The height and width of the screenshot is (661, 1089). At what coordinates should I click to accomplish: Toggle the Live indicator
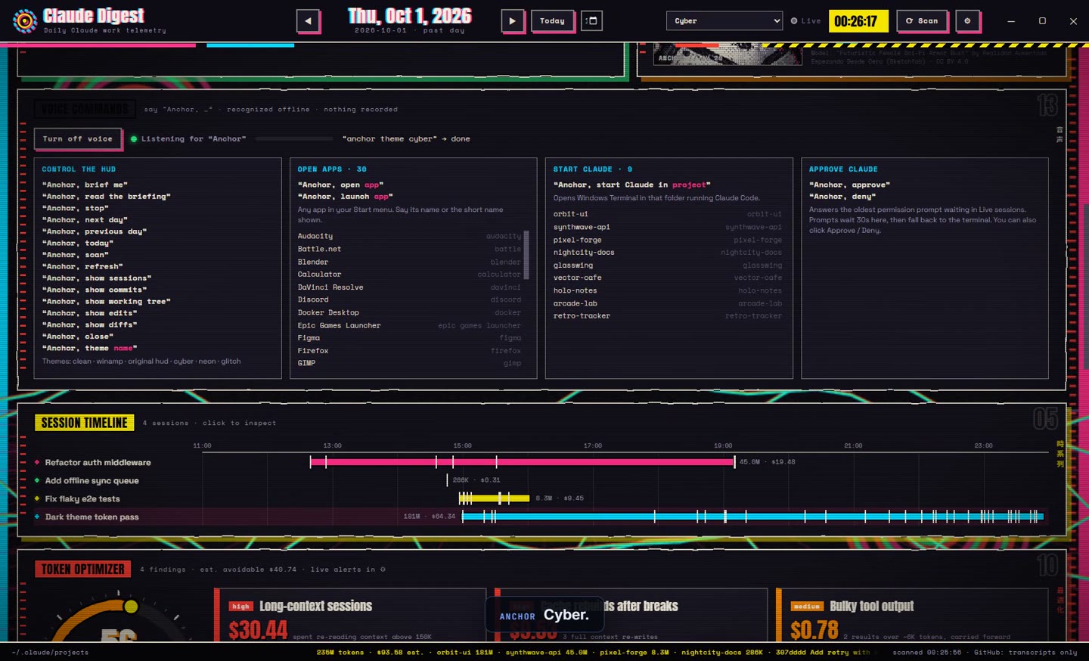805,21
